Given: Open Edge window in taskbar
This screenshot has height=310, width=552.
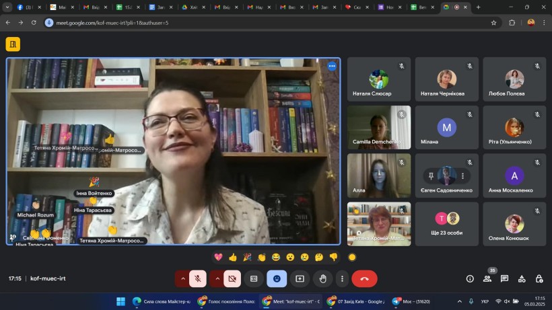Looking at the screenshot, I should (x=162, y=301).
